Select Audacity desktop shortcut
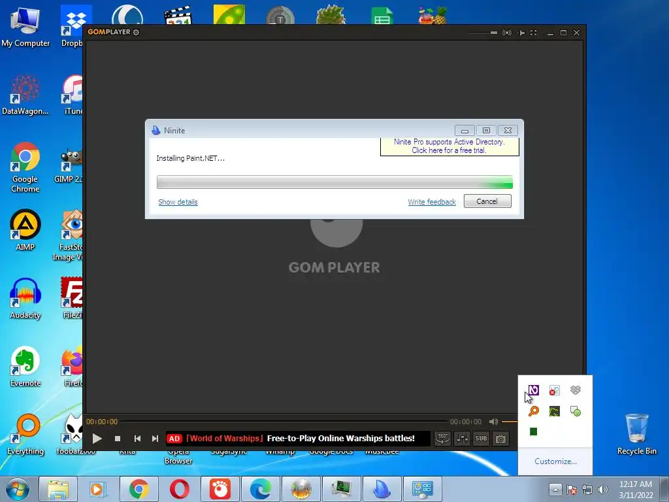This screenshot has width=669, height=502. (25, 298)
